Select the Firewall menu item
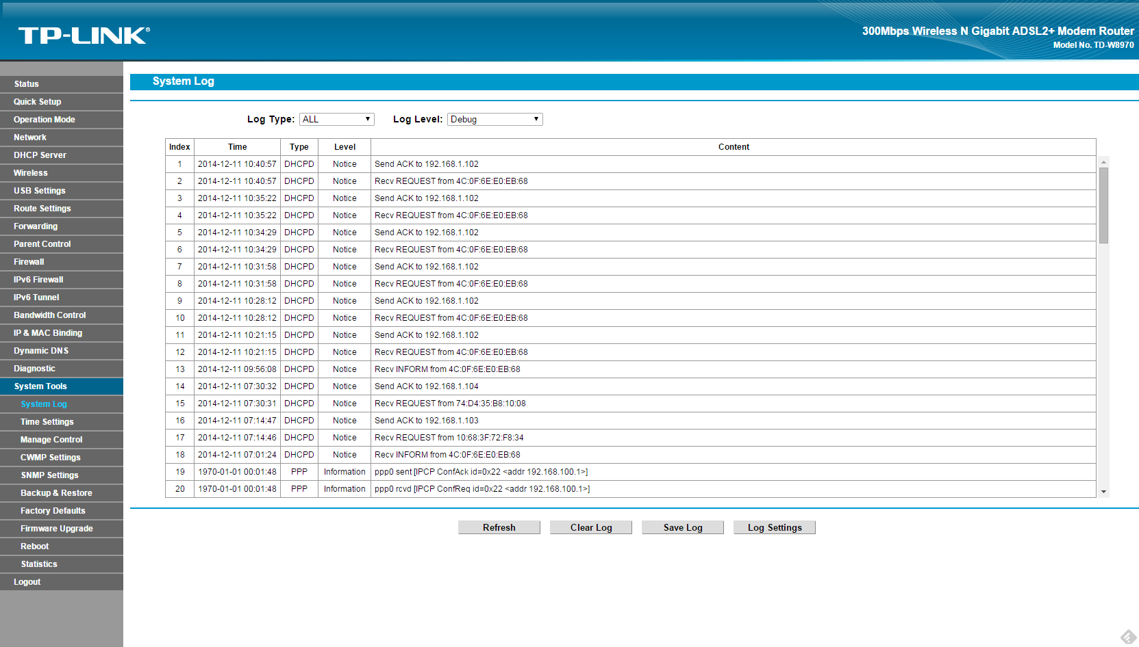The width and height of the screenshot is (1139, 647). 62,262
